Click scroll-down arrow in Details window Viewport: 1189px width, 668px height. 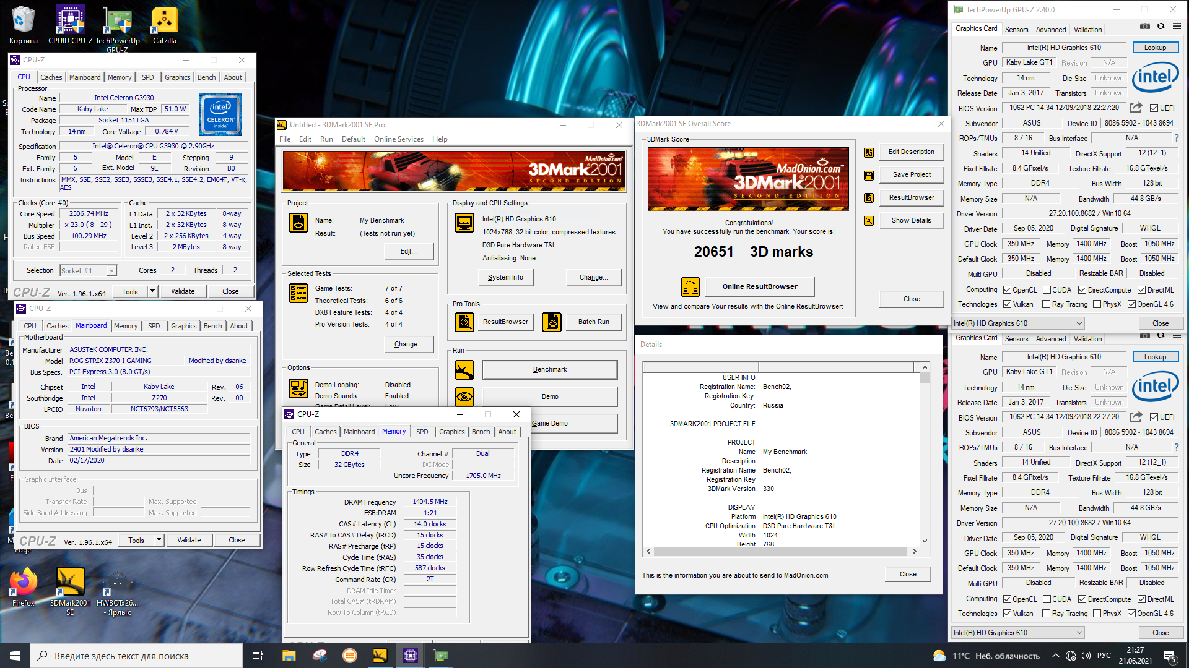click(925, 541)
